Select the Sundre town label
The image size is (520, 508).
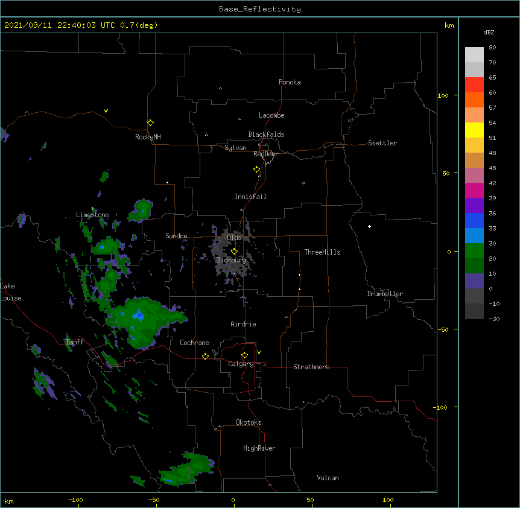click(x=176, y=236)
